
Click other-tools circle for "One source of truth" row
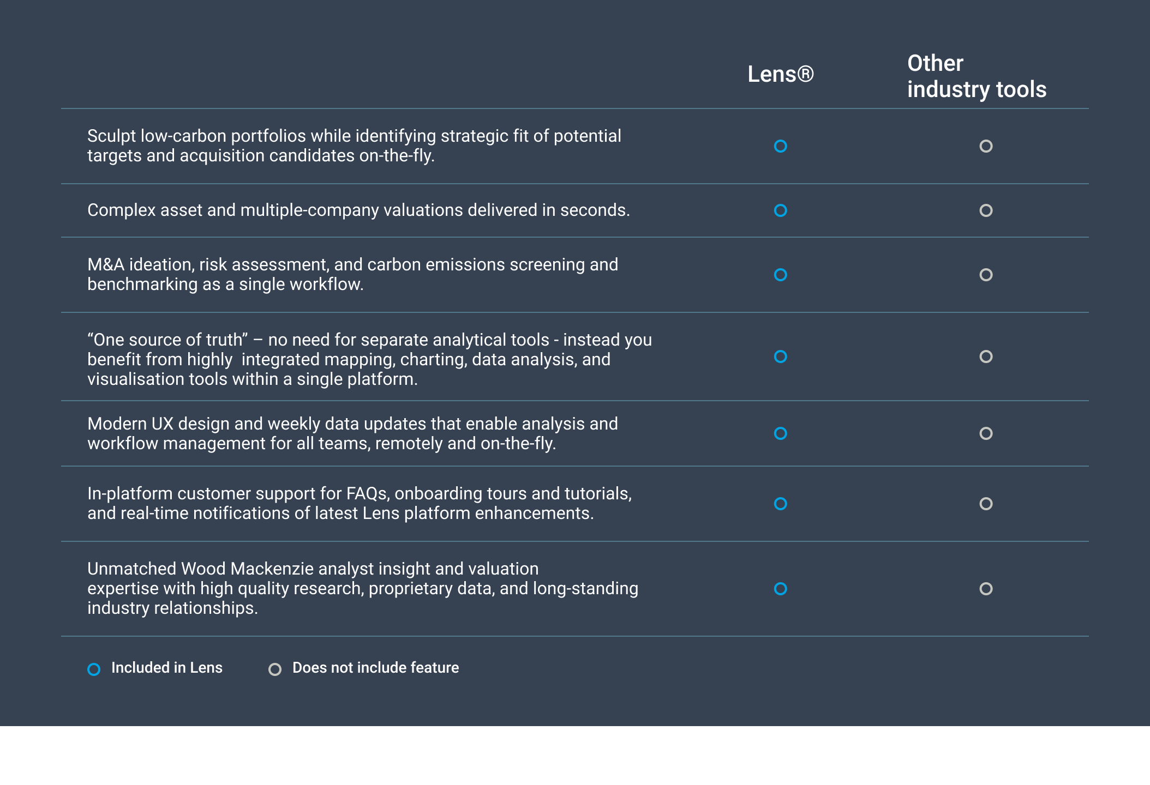(x=986, y=357)
